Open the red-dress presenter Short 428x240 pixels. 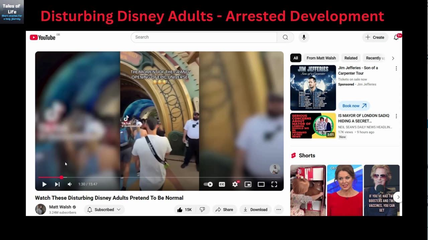345,190
